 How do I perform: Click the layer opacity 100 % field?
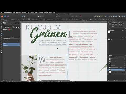(x=113, y=57)
